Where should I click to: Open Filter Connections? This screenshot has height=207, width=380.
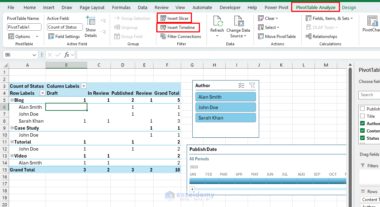(x=181, y=37)
